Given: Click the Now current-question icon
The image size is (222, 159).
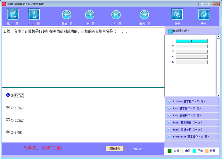Looking at the screenshot, I should (x=13, y=14).
